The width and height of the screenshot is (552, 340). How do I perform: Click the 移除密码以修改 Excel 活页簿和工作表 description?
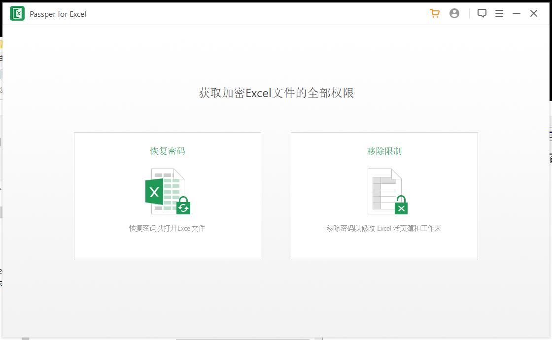[384, 228]
